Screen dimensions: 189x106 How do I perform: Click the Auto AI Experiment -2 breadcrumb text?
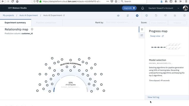click(54, 15)
